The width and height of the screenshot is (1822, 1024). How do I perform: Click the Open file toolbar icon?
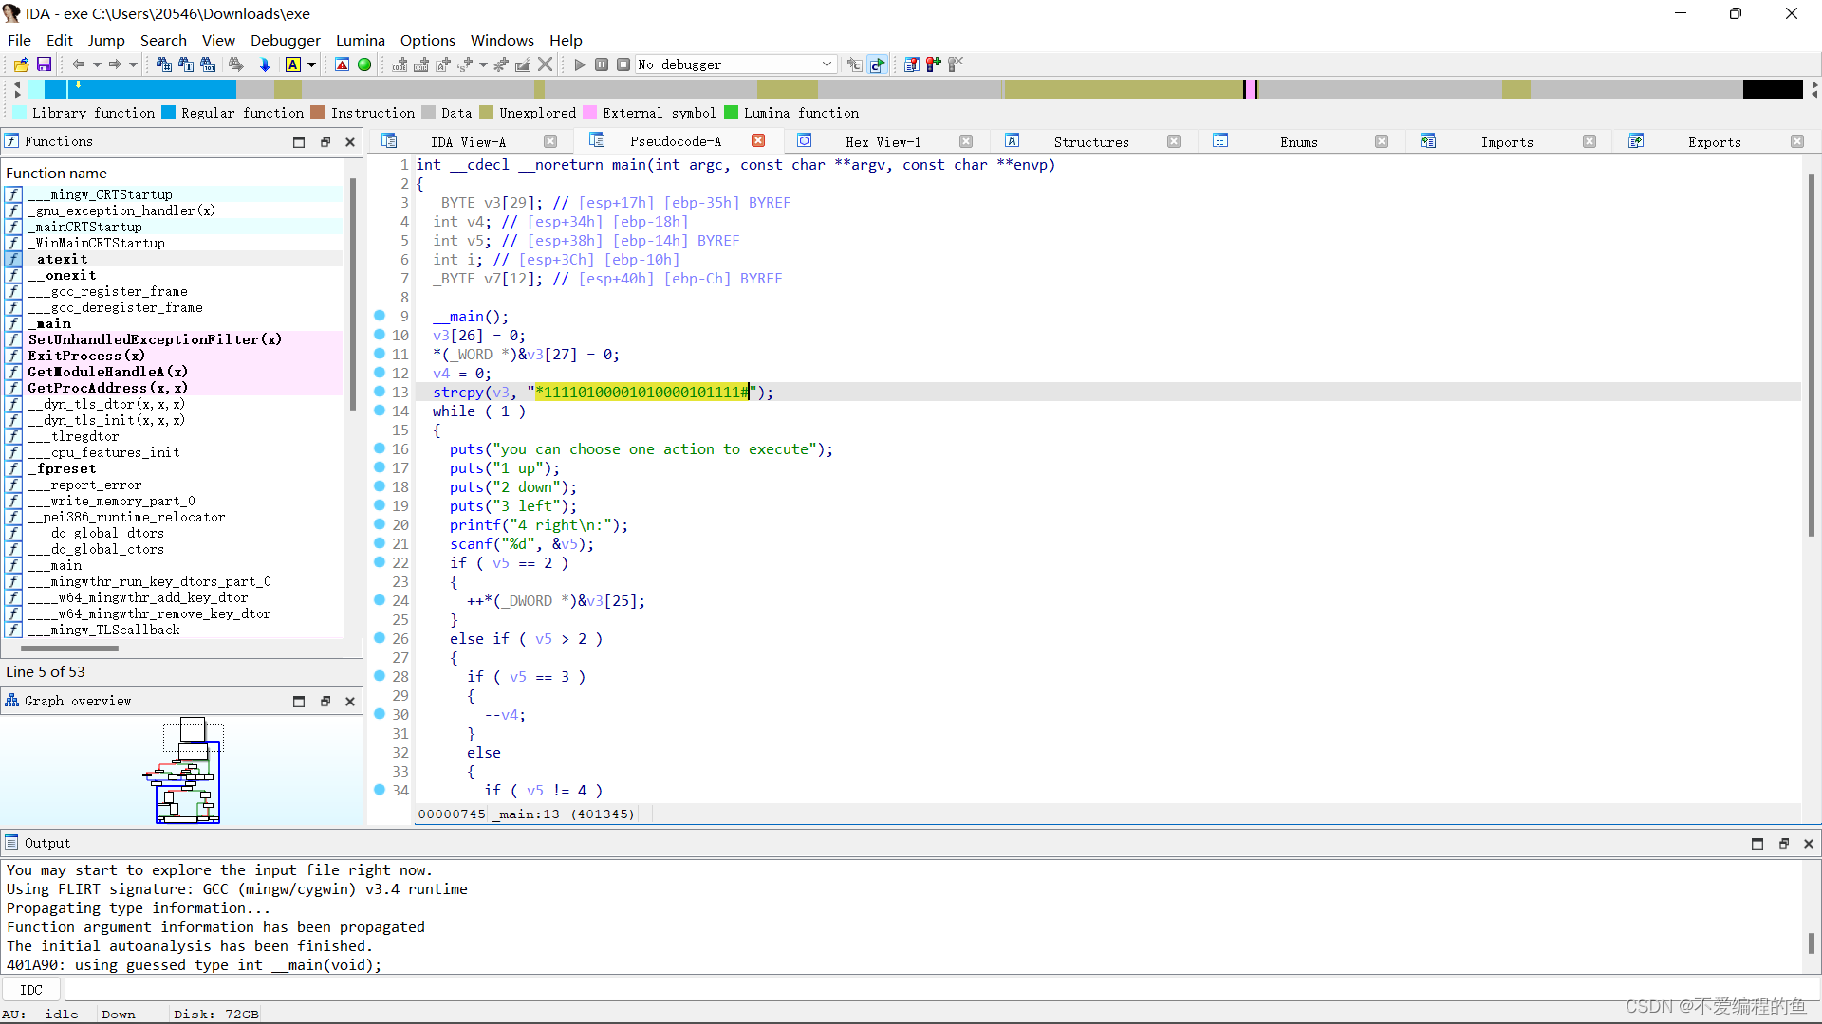pos(21,64)
